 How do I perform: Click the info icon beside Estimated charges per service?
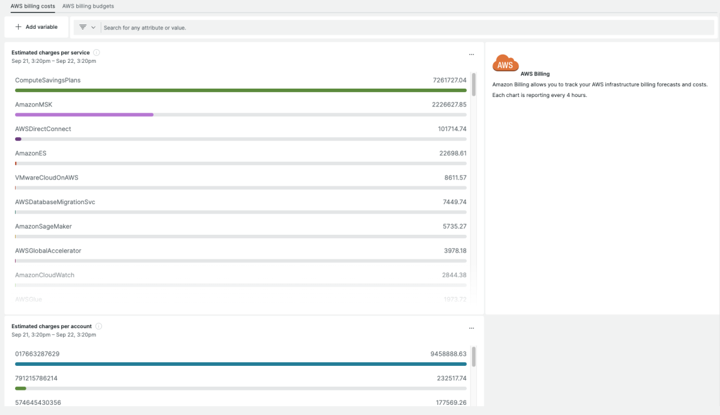coord(97,53)
